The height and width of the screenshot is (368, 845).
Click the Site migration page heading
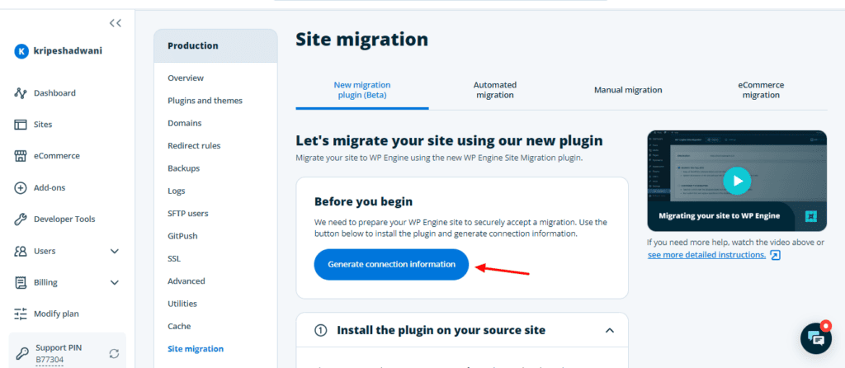point(362,40)
